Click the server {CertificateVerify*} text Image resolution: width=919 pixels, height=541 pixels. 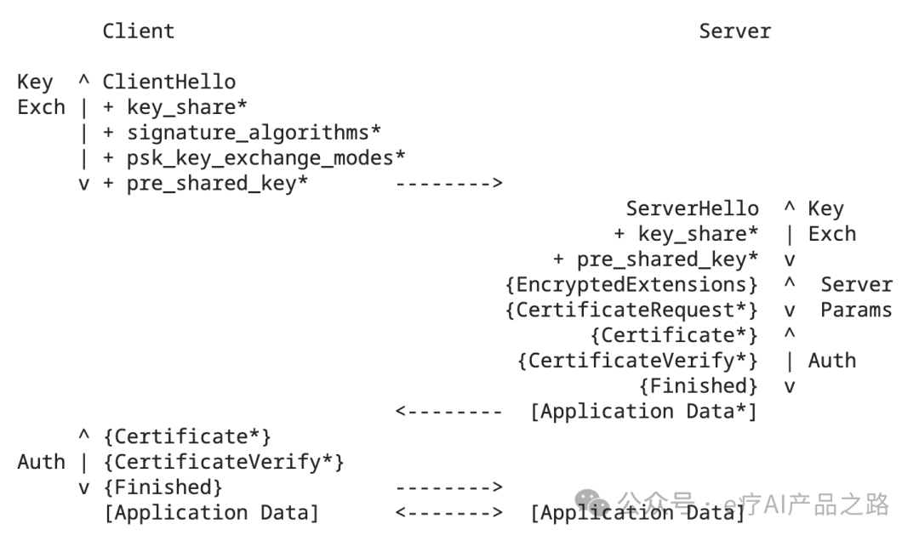(637, 361)
